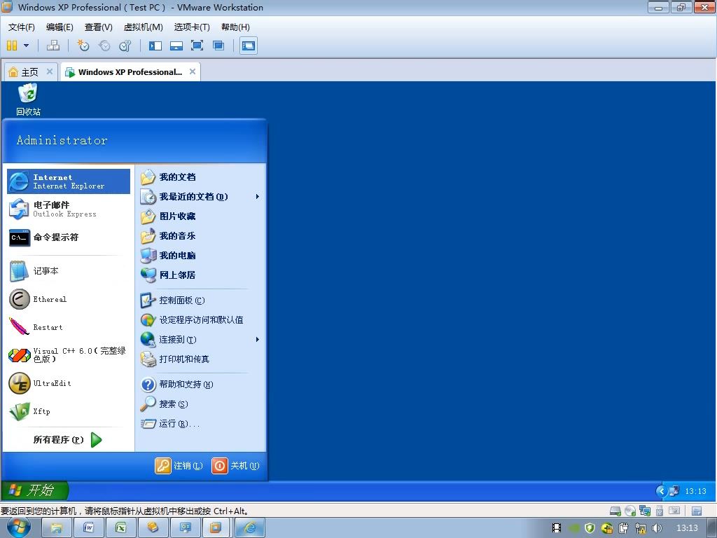The height and width of the screenshot is (538, 717).
Task: Launch Xftp from the start menu
Action: pos(69,411)
